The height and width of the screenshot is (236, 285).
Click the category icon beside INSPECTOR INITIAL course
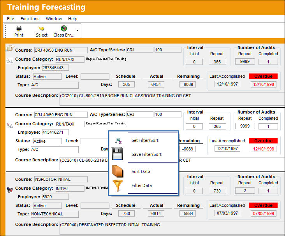point(10,190)
